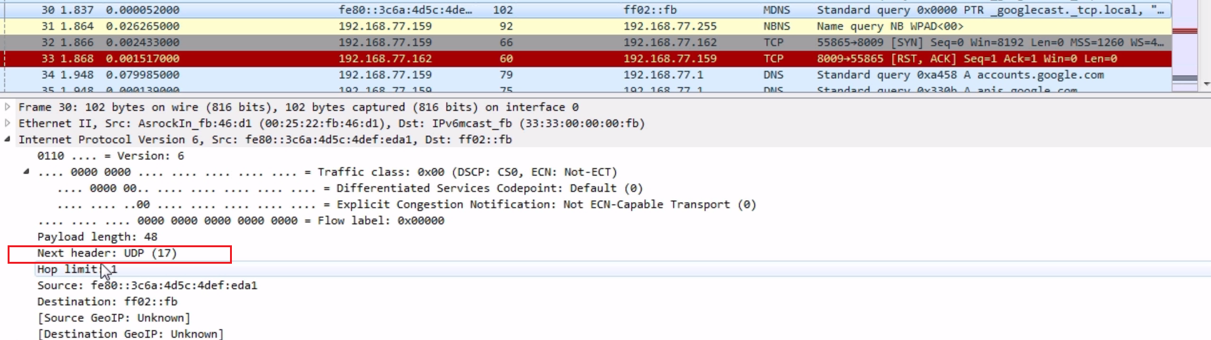The width and height of the screenshot is (1211, 340).
Task: Select packet 31 NBNS name query row
Action: tap(572, 26)
